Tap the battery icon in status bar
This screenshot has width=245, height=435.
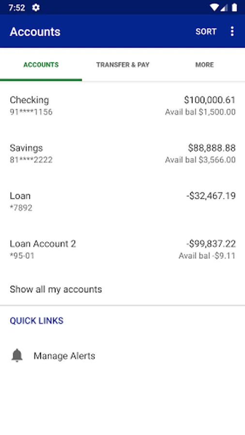click(234, 7)
